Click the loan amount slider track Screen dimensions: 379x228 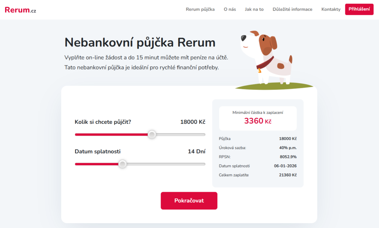point(178,135)
